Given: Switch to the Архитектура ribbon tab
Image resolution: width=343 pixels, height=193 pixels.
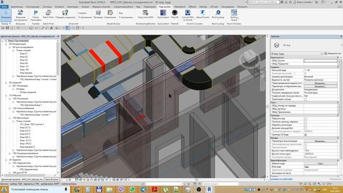Looking at the screenshot, I should coord(17,7).
